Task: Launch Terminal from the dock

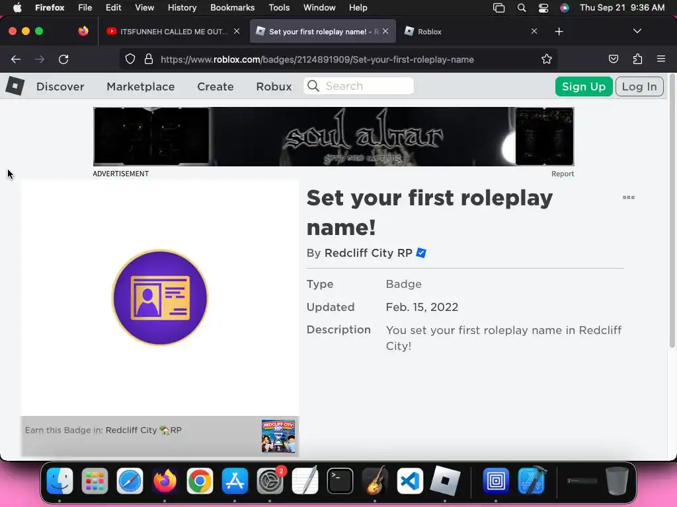Action: coord(340,481)
